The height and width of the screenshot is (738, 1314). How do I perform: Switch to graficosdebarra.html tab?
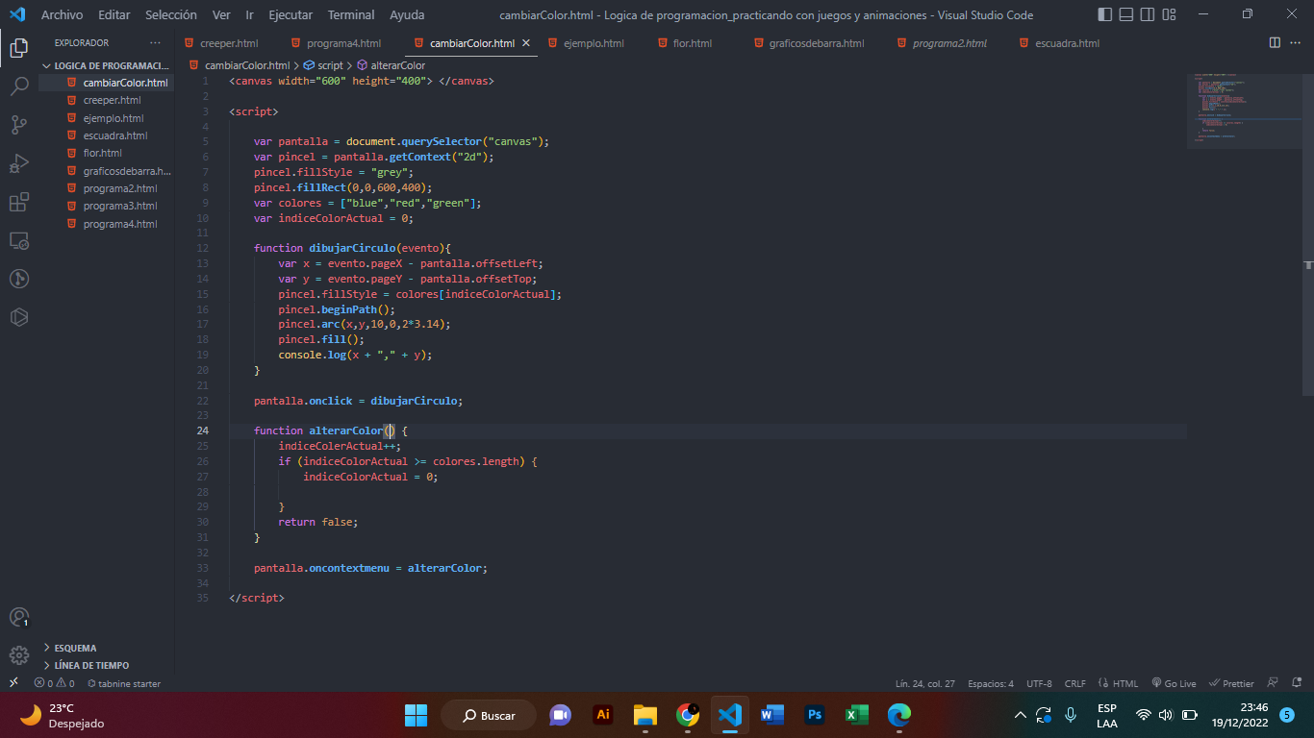point(816,43)
